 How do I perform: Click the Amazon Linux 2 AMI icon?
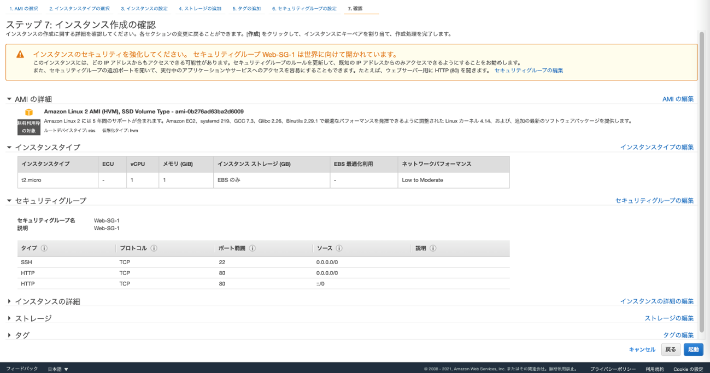point(29,112)
